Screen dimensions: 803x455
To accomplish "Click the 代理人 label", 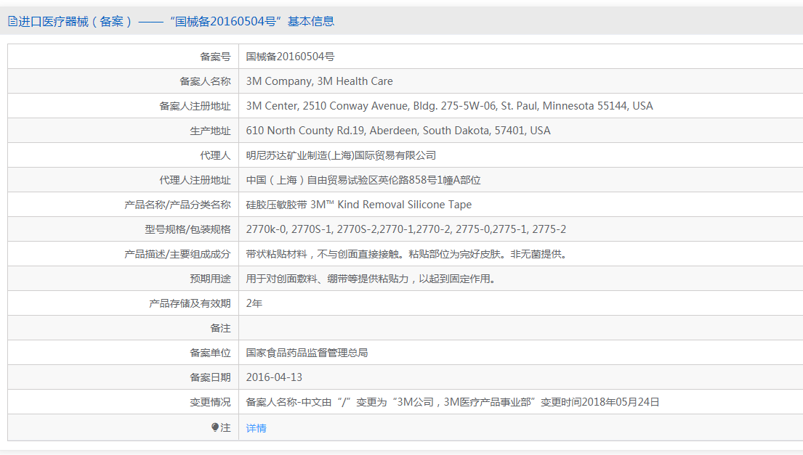I will click(x=215, y=155).
